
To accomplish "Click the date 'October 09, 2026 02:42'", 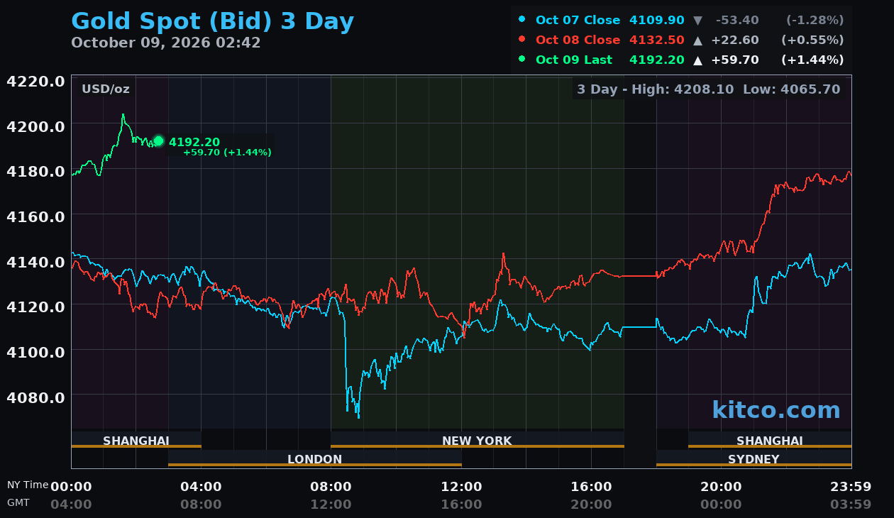I will click(x=166, y=43).
